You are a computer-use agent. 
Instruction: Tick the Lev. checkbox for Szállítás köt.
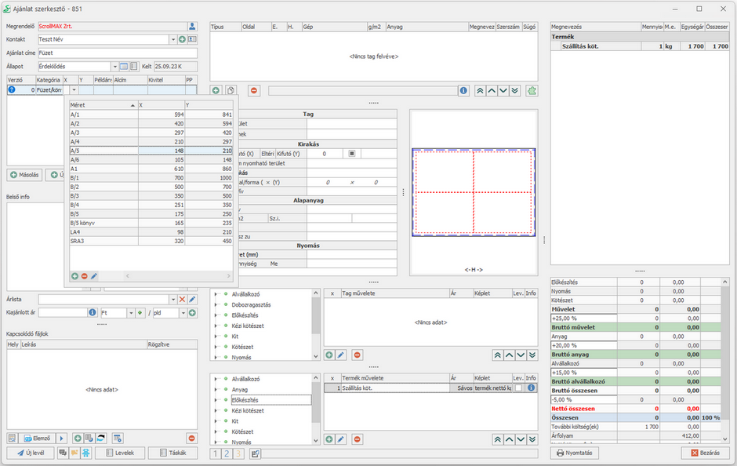[x=517, y=388]
